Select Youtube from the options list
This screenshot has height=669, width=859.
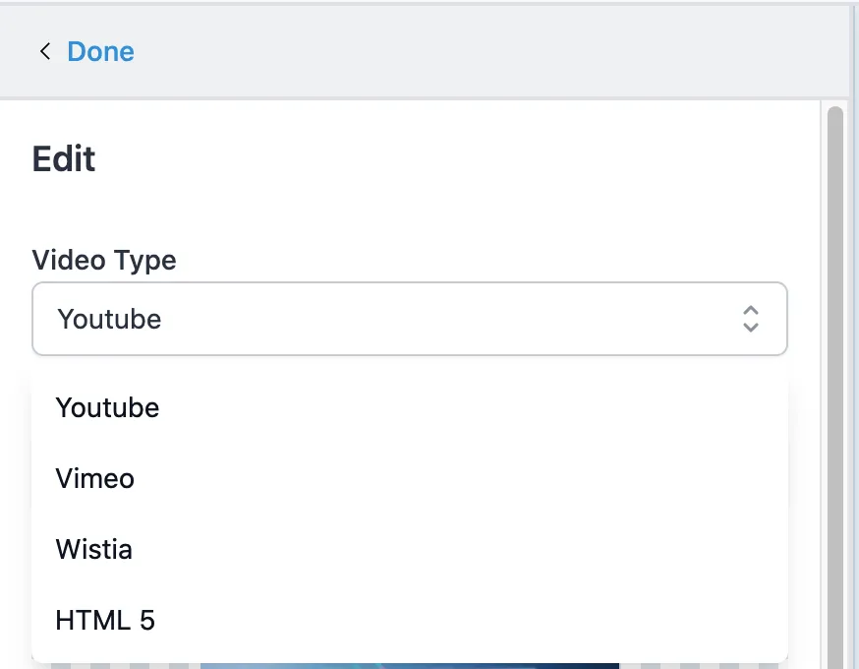click(x=107, y=407)
